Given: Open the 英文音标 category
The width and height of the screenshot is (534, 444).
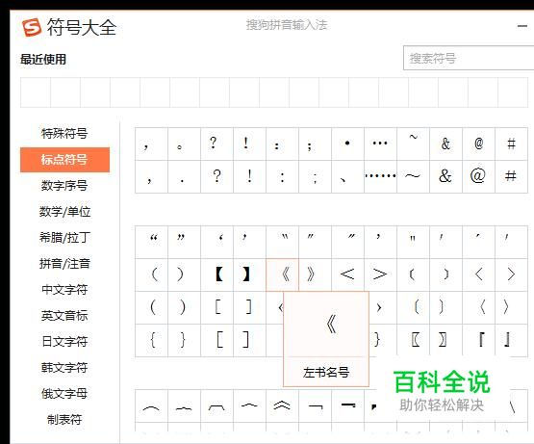Looking at the screenshot, I should point(64,316).
